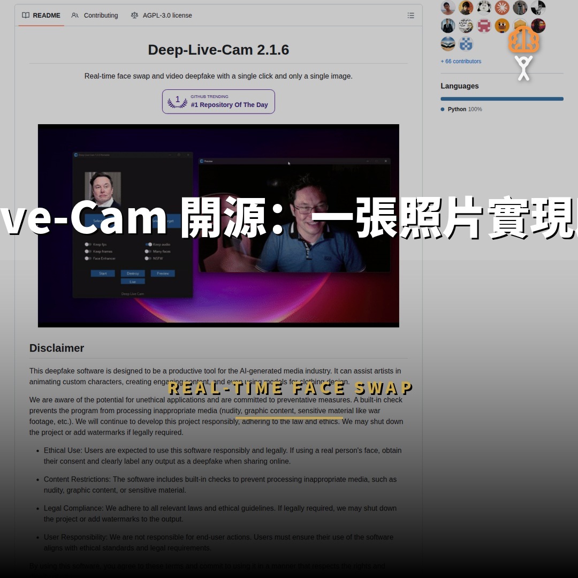Click the 'Content Restrictions' bullet text
The height and width of the screenshot is (578, 578).
pos(220,485)
